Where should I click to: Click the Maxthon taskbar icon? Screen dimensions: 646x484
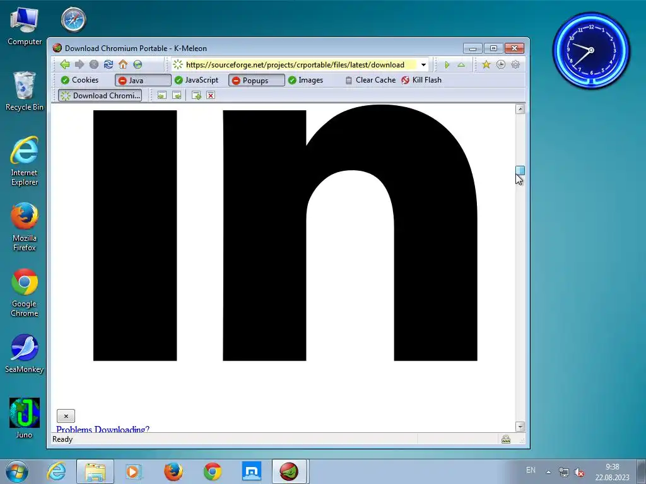251,471
